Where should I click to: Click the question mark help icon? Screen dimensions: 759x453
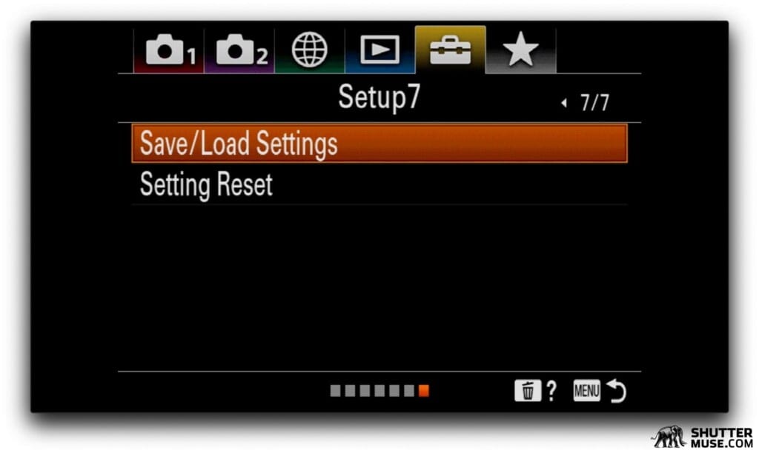551,391
